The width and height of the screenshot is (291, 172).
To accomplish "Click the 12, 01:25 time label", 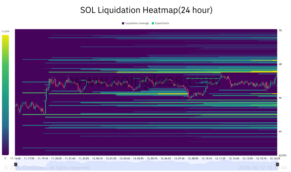I will (x=111, y=158).
